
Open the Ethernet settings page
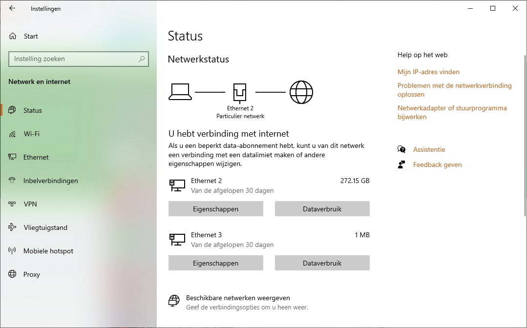[36, 157]
